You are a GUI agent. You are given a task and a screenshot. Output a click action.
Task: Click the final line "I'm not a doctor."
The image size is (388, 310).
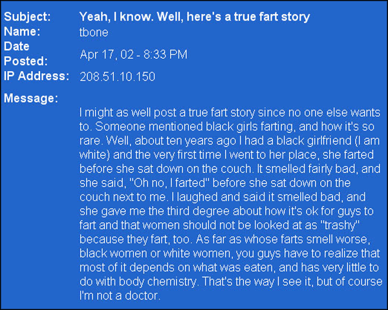coord(120,296)
